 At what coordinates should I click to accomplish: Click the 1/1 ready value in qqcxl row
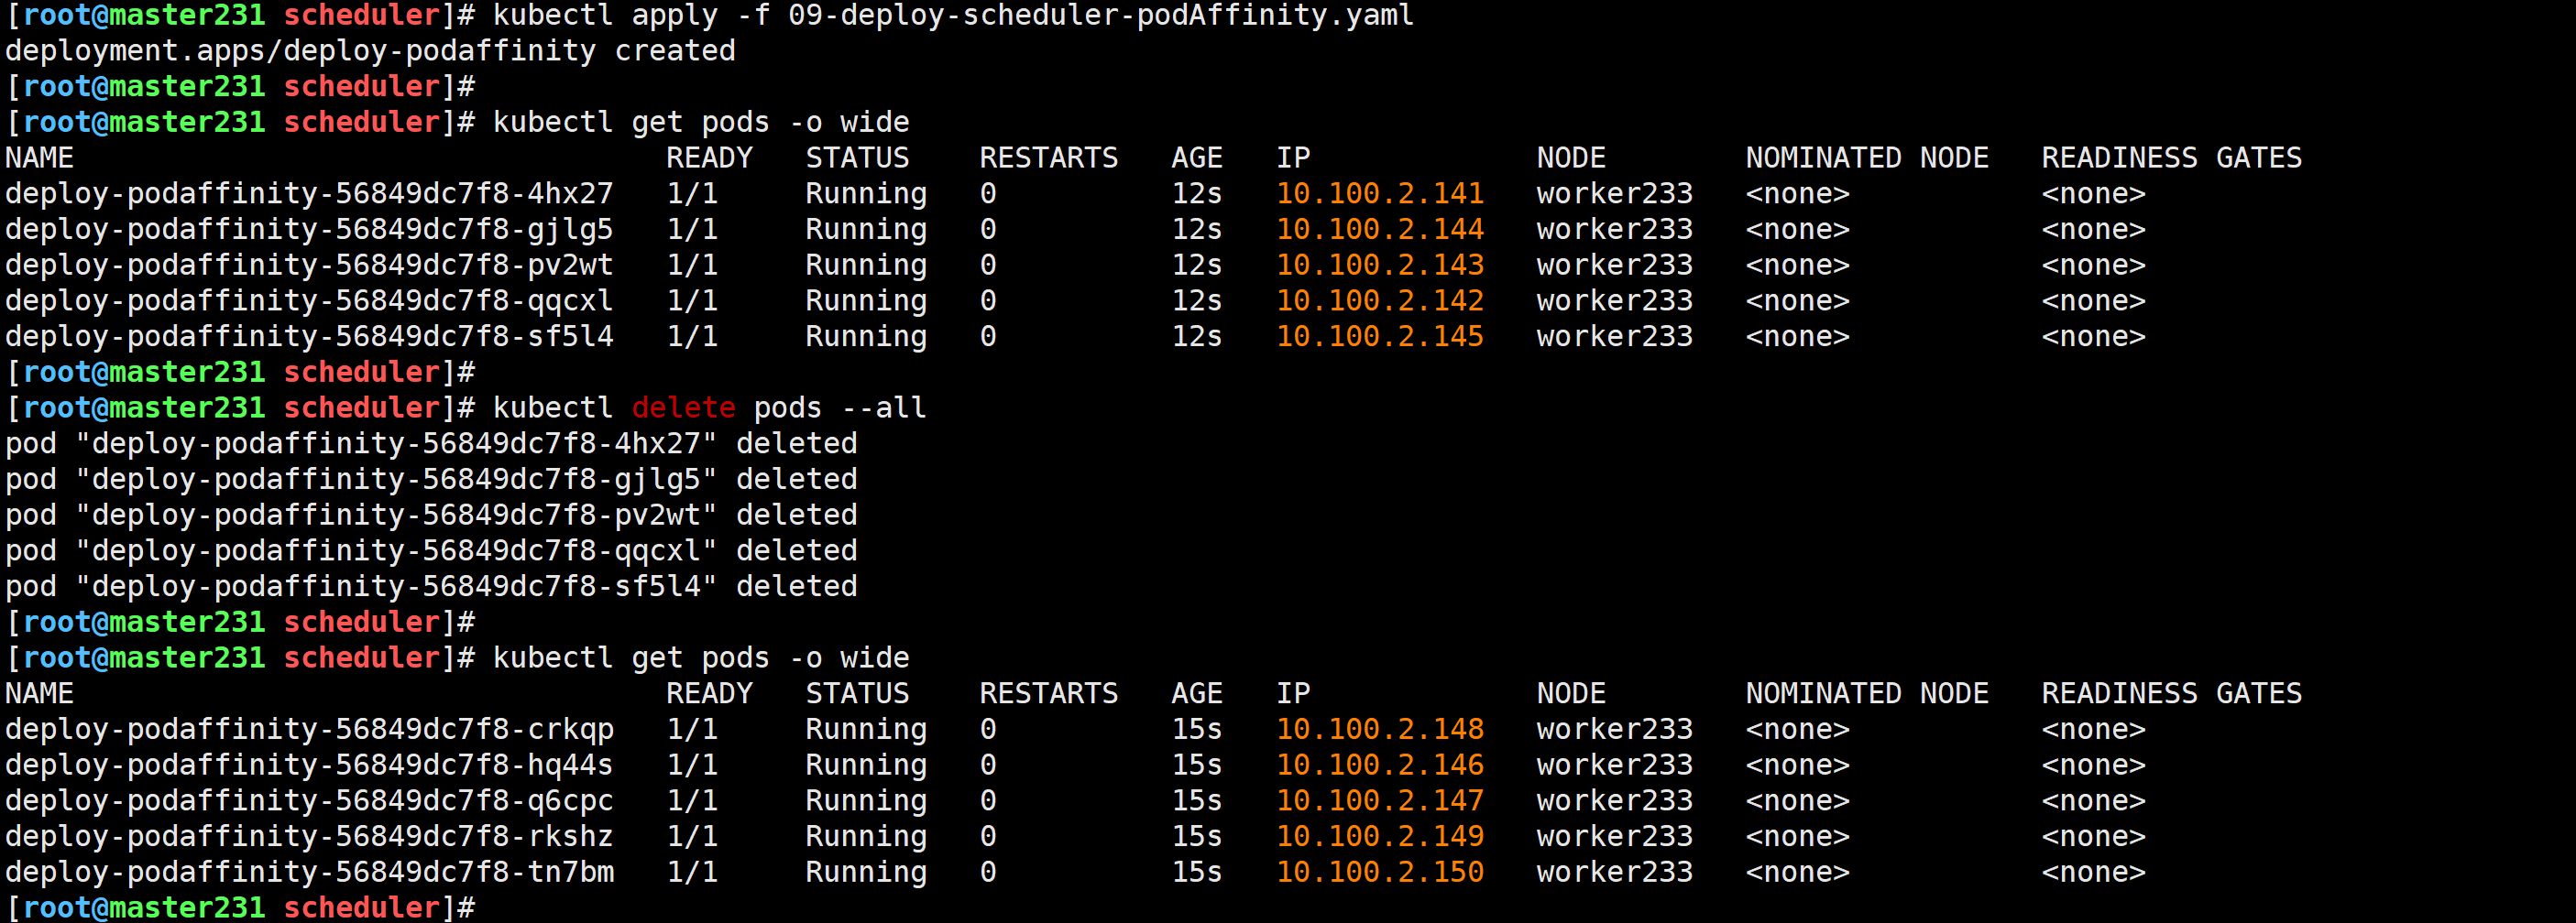click(x=692, y=300)
